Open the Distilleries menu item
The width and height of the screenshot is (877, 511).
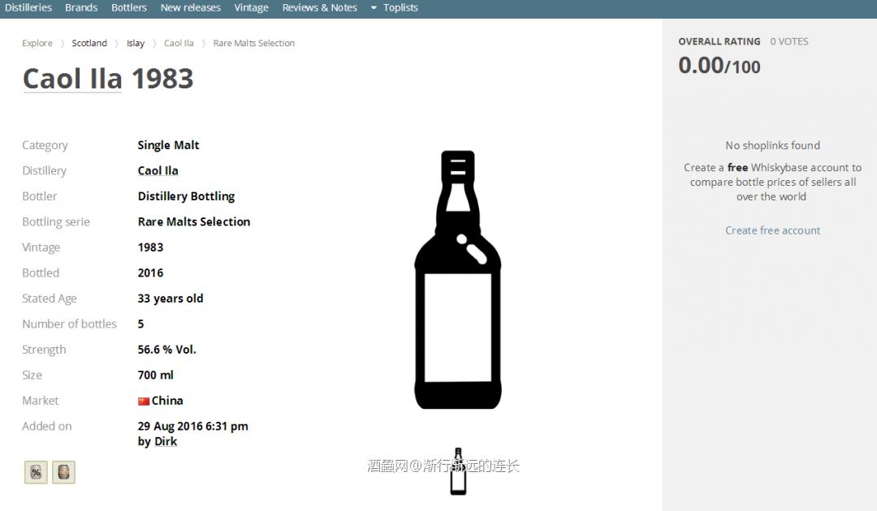click(x=28, y=7)
